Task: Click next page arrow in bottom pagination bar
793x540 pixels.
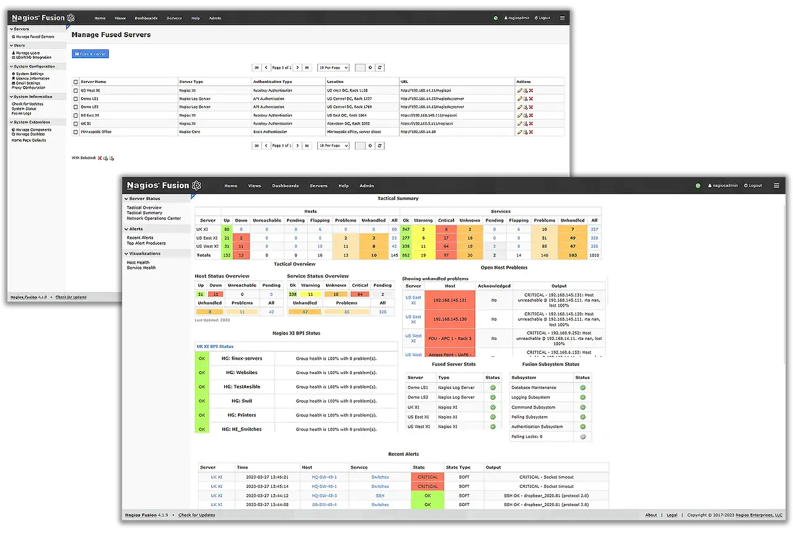Action: coord(297,146)
